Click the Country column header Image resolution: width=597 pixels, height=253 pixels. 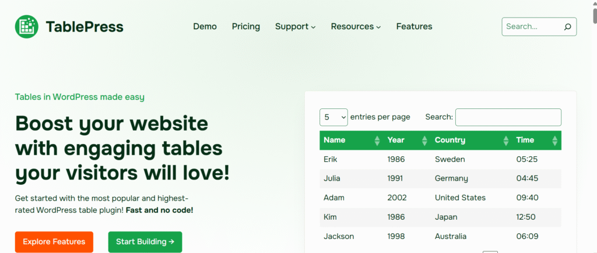point(472,140)
